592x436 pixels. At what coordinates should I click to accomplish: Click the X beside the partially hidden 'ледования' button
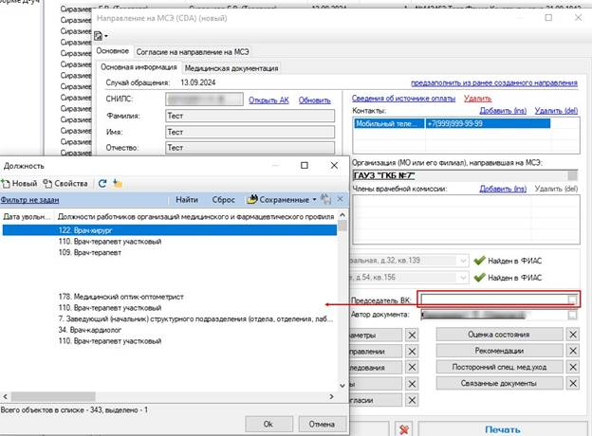click(412, 368)
